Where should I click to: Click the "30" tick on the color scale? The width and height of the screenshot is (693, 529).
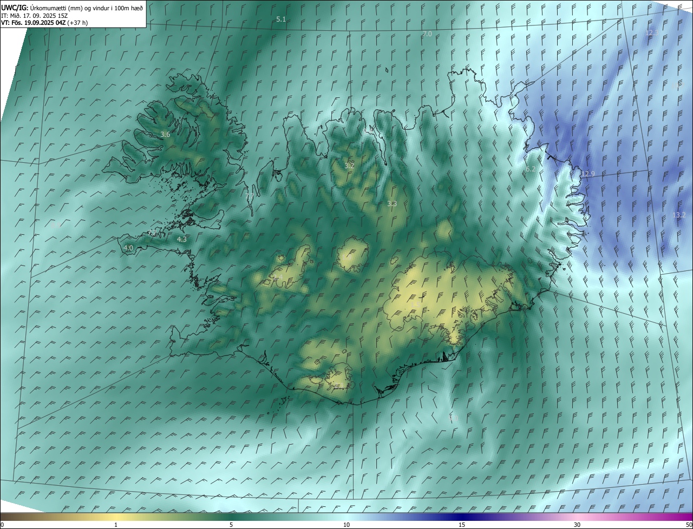point(577,525)
